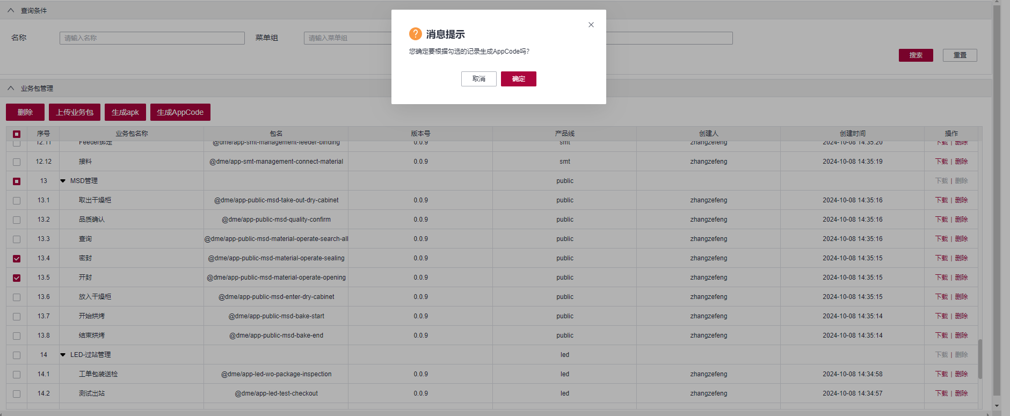Confirm AppCode generation with 确定 button
Viewport: 1010px width, 416px height.
[x=518, y=79]
